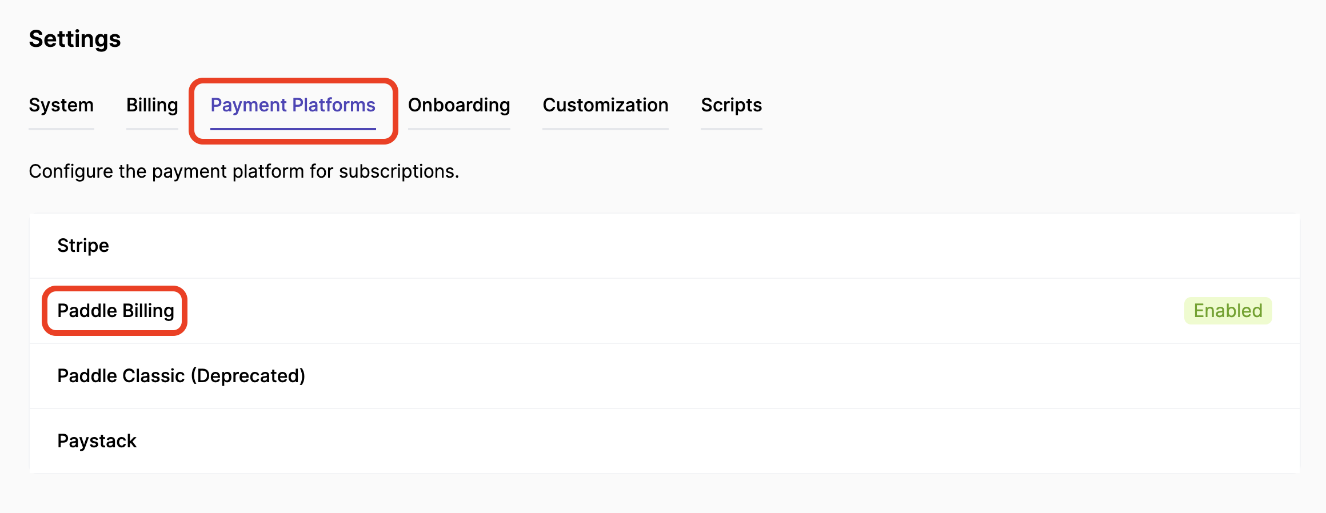The image size is (1326, 513).
Task: Click the 'Configure the payment platform' description text
Action: pyautogui.click(x=244, y=171)
